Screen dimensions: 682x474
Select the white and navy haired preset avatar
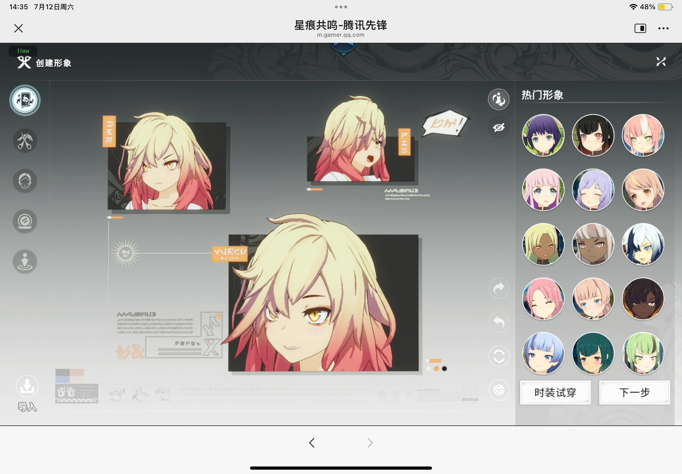tap(643, 245)
